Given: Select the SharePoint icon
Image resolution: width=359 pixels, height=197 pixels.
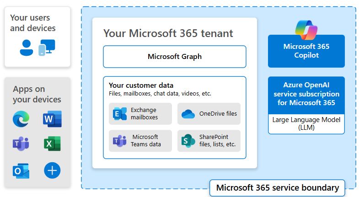Looking at the screenshot, I should click(x=188, y=141).
